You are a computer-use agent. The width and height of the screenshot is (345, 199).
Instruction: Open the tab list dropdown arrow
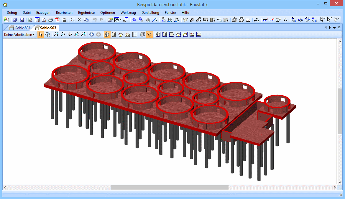[x=334, y=28]
